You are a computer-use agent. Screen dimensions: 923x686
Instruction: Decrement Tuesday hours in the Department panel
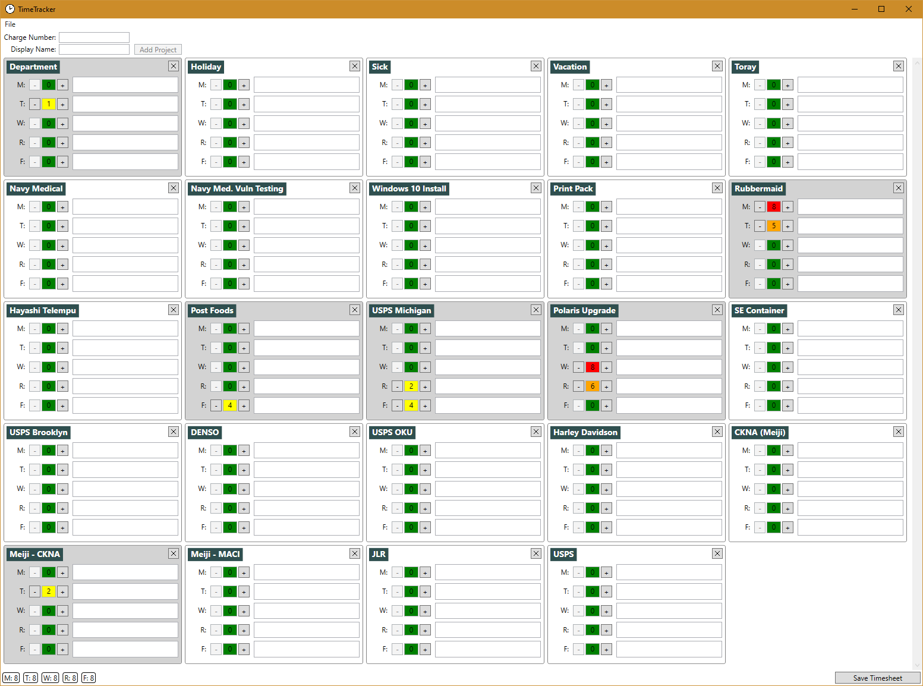point(34,103)
